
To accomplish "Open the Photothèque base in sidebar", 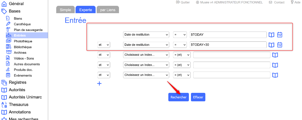I will point(23,41).
